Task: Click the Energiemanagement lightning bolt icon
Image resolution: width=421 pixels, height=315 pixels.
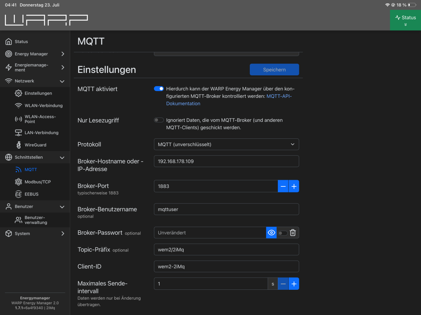Action: tap(9, 67)
